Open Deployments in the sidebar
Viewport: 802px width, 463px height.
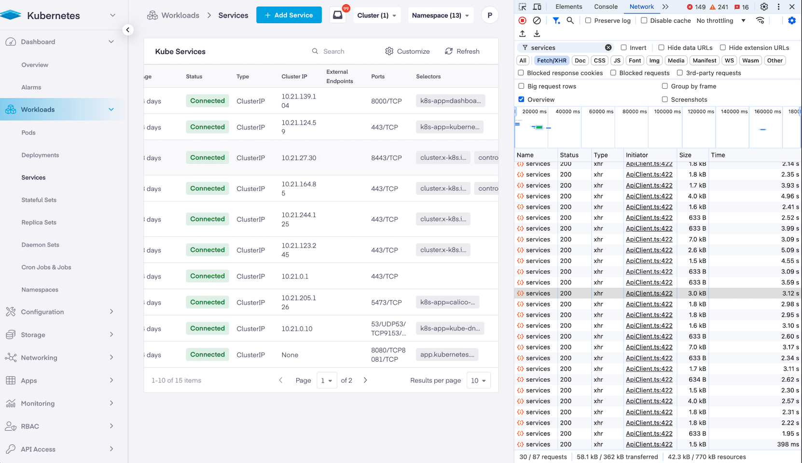[40, 155]
